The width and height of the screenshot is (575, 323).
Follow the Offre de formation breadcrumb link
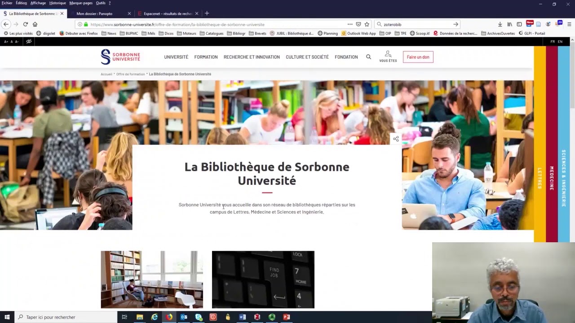tap(131, 74)
